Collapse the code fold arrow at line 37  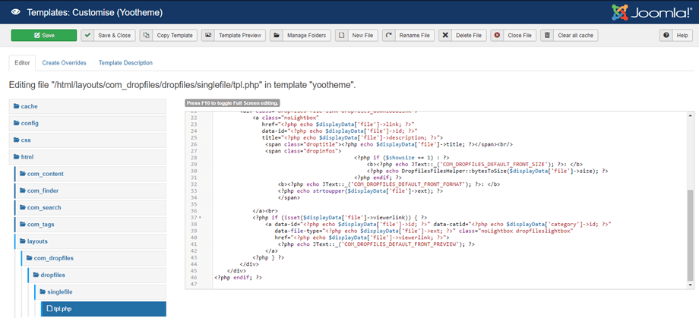pyautogui.click(x=201, y=217)
